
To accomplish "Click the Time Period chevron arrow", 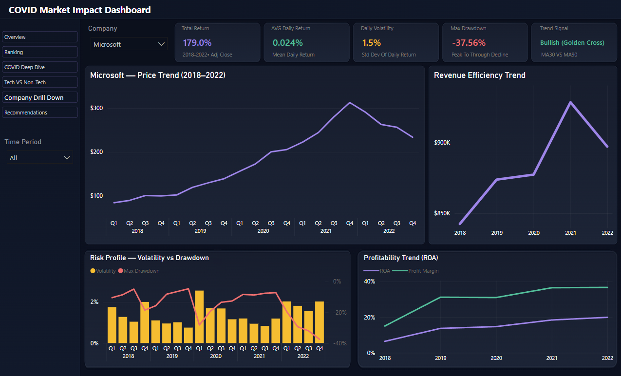I will pyautogui.click(x=67, y=158).
